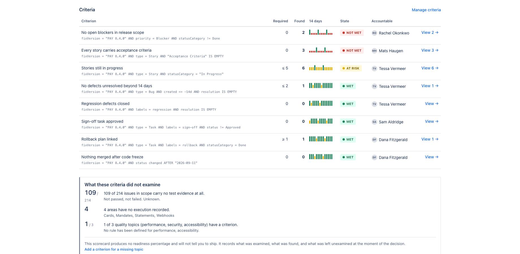
Task: Click 'Cards, Mandates, Statements, Webhooks' text
Action: pos(139,216)
